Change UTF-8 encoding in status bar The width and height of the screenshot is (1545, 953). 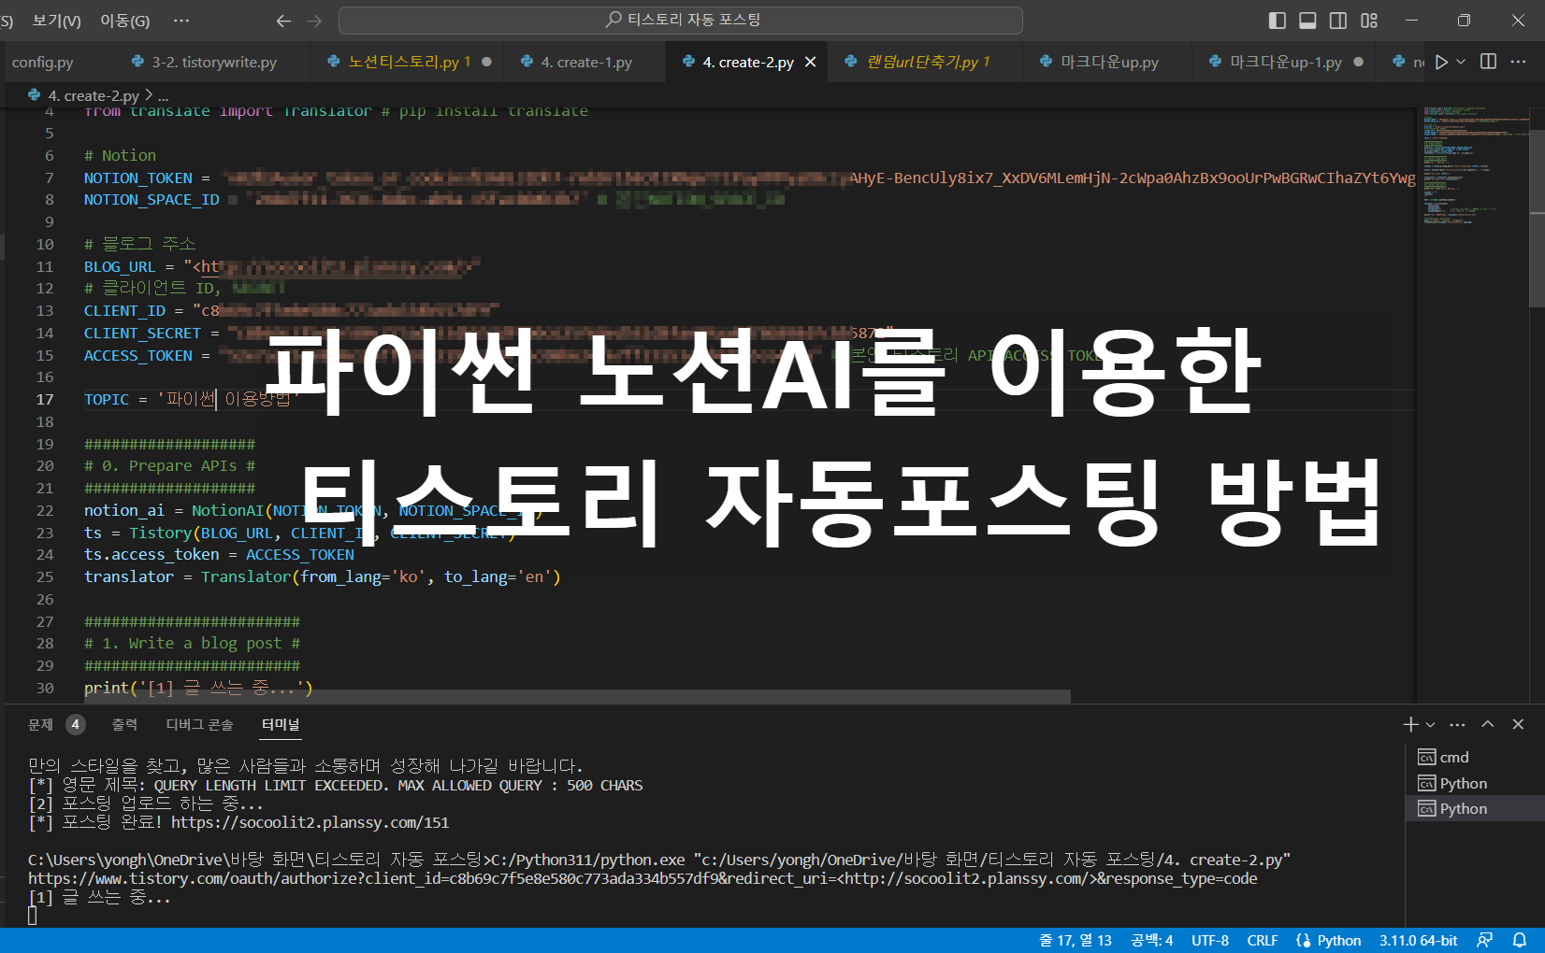pyautogui.click(x=1210, y=940)
